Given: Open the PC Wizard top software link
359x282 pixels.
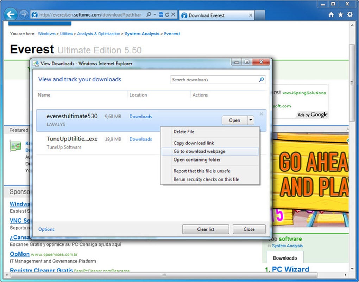Looking at the screenshot, I should pyautogui.click(x=290, y=269).
